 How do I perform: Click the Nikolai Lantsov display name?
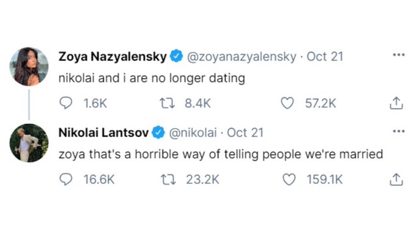pyautogui.click(x=103, y=133)
